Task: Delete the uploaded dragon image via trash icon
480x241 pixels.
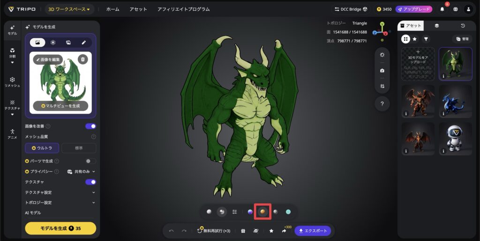Action: 82,59
